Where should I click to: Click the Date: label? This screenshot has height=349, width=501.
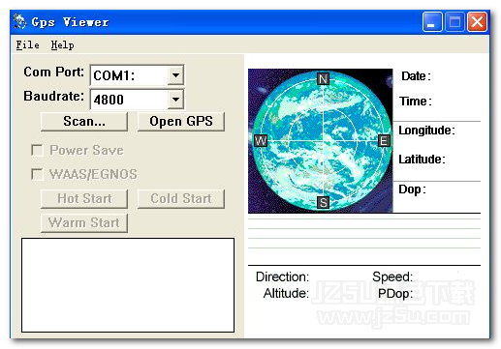(416, 76)
